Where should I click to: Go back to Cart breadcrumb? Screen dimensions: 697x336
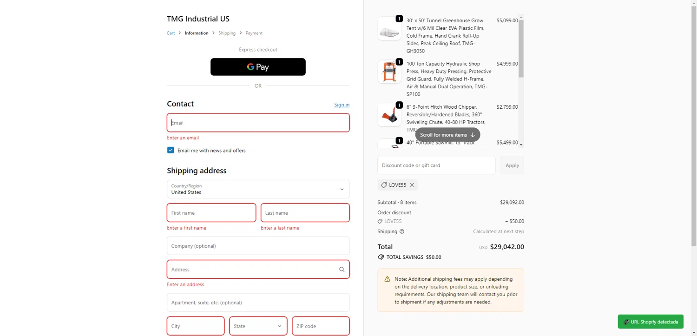(x=171, y=33)
